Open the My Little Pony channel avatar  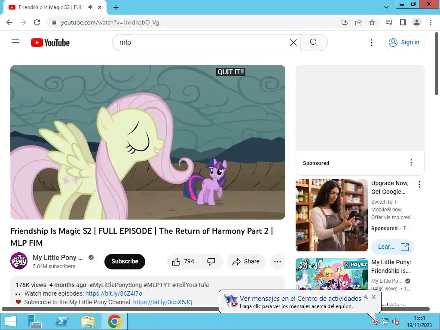point(19,261)
